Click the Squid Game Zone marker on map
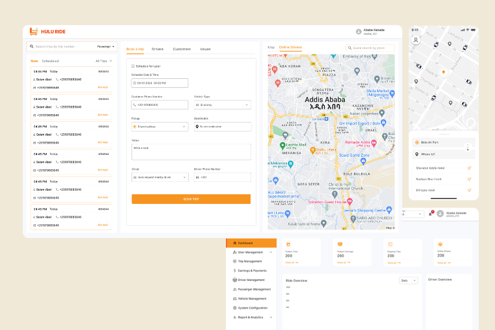This screenshot has width=495, height=330. point(363,161)
